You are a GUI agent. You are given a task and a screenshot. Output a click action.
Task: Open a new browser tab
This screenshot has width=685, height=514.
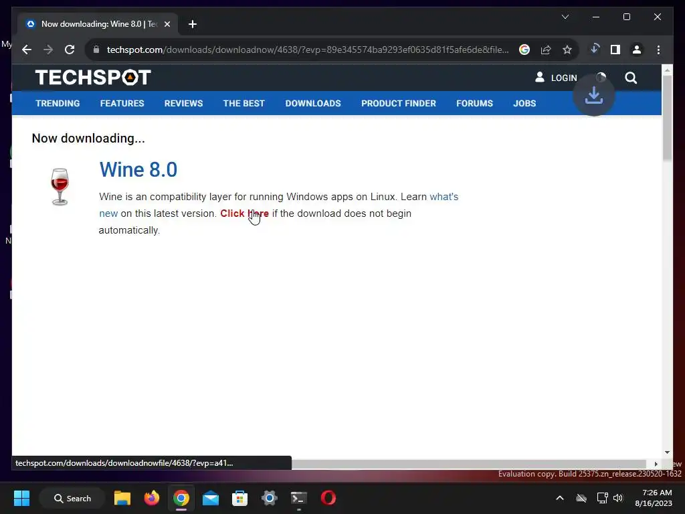click(193, 24)
